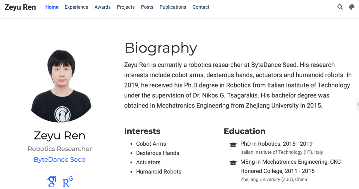Open the Posts menu item
Image resolution: width=359 pixels, height=189 pixels.
(147, 7)
